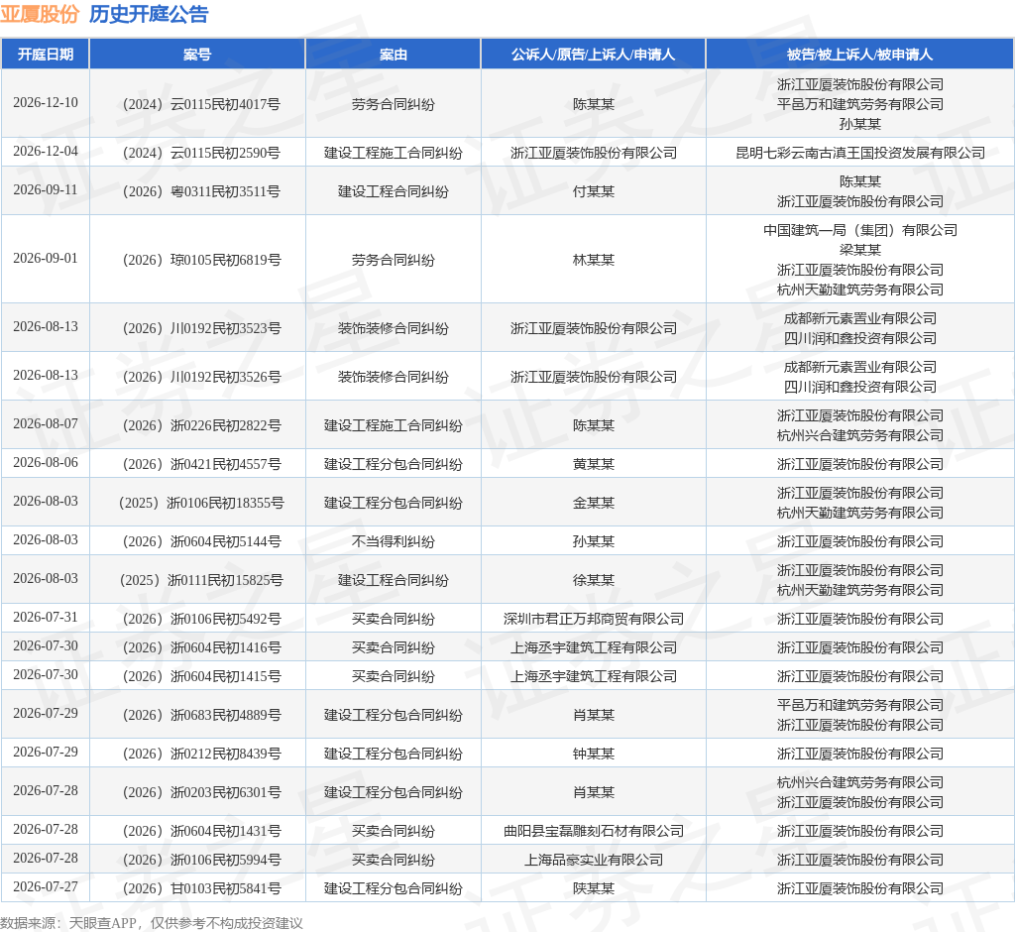
Task: Click case number (2024)云0115民初4017号
Action: (x=201, y=104)
